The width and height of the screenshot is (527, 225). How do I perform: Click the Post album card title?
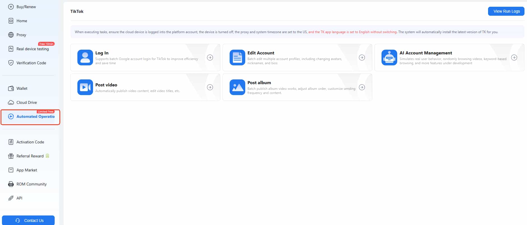[x=259, y=82]
